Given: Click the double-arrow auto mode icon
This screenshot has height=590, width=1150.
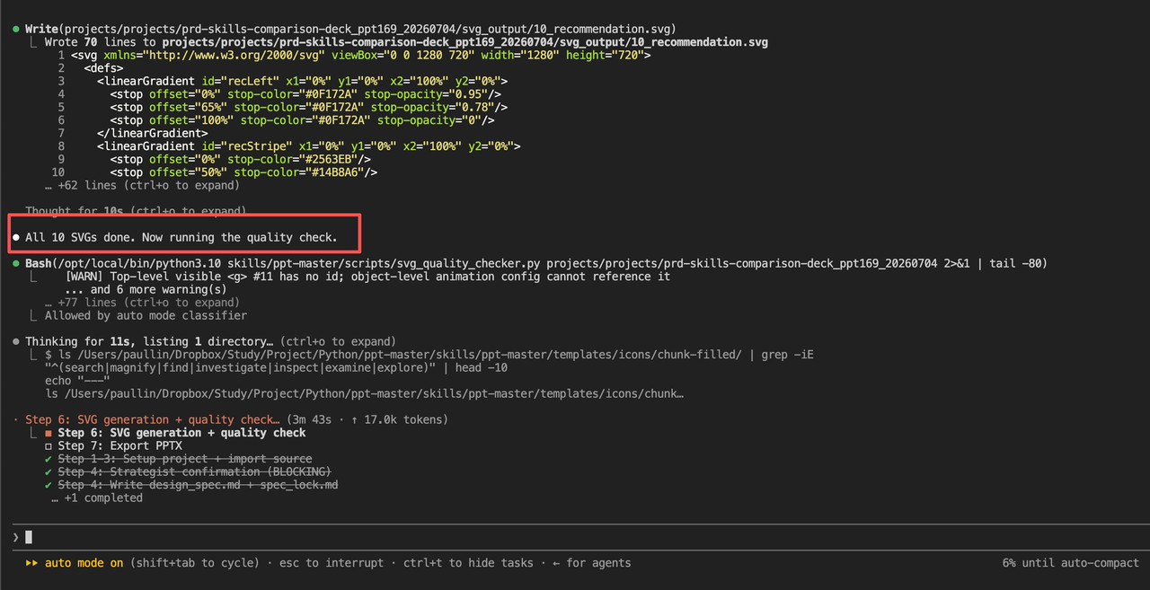Looking at the screenshot, I should pos(31,563).
